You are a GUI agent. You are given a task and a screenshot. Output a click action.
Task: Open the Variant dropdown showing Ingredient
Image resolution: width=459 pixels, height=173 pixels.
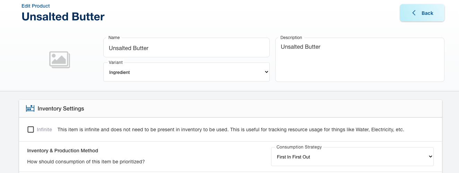pyautogui.click(x=186, y=72)
